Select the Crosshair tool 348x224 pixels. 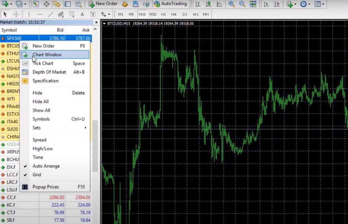click(x=16, y=14)
